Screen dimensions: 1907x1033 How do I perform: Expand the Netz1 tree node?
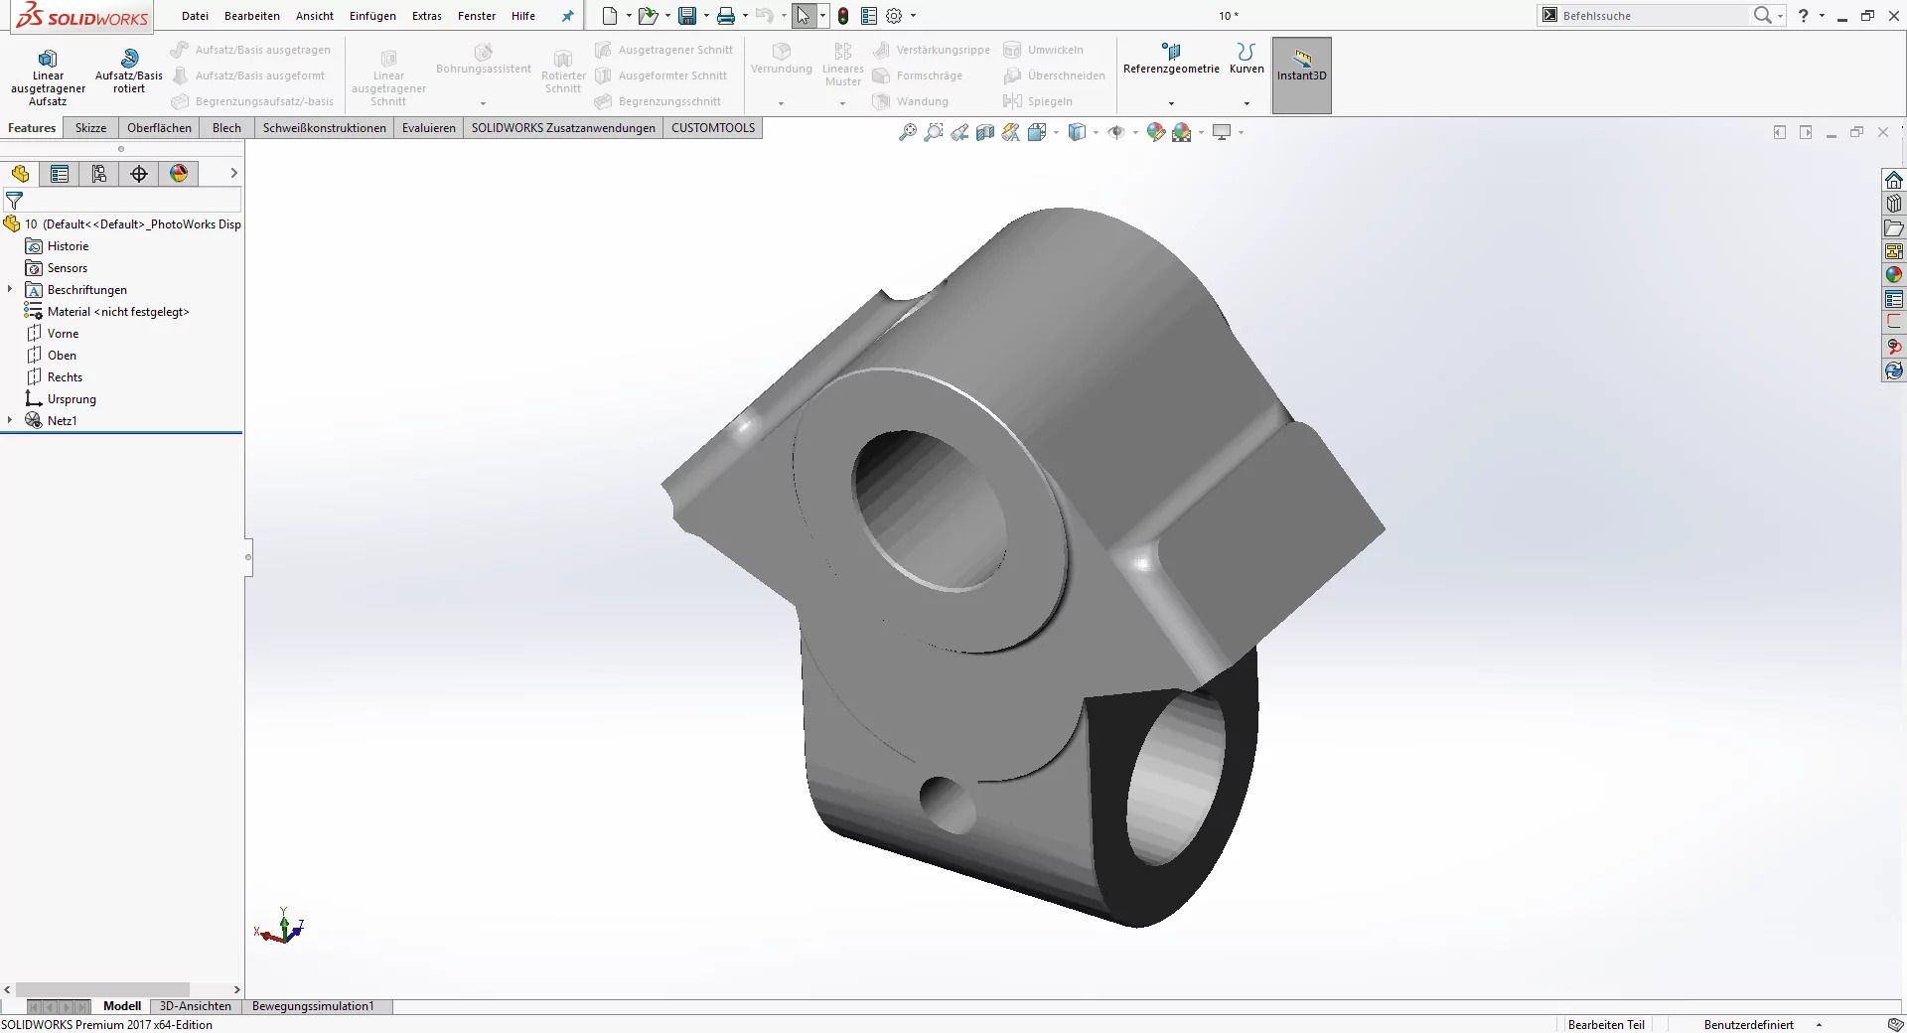point(10,420)
